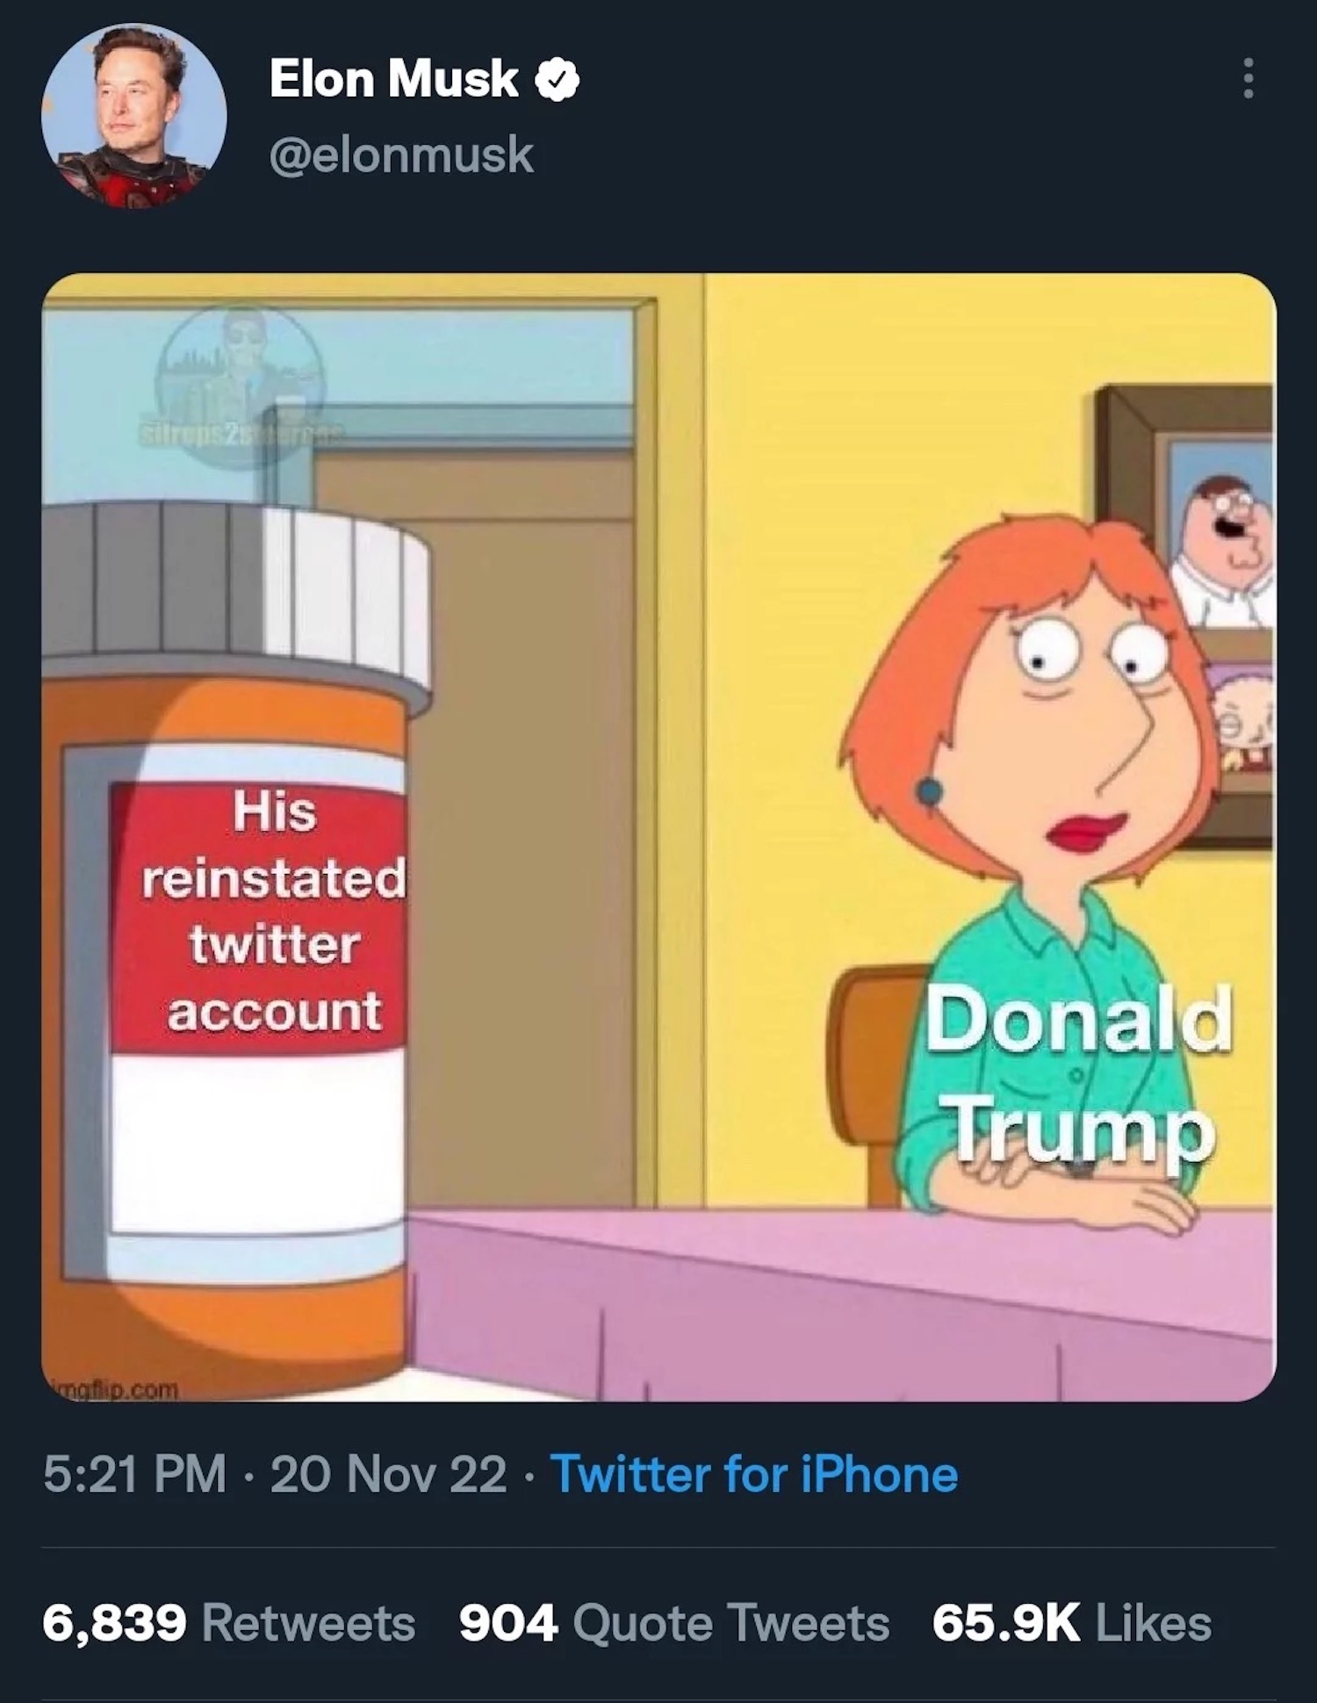Image resolution: width=1317 pixels, height=1703 pixels.
Task: Click the Elon Musk display name
Action: pos(393,80)
